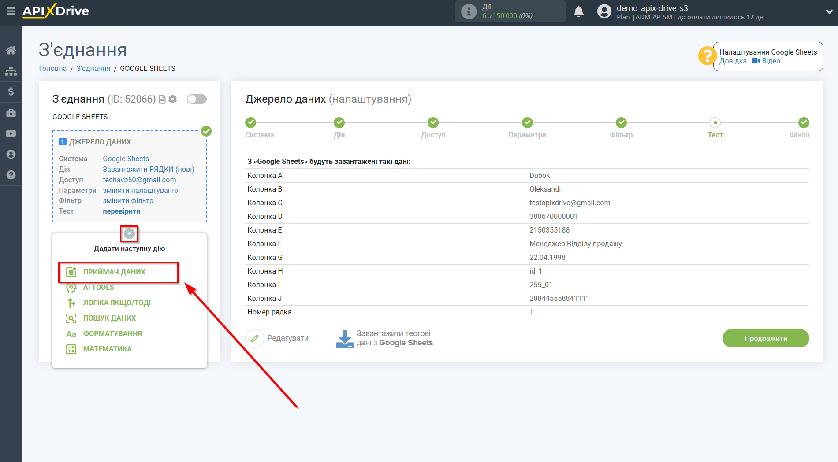Click the connection settings gear icon
838x462 pixels.
click(173, 100)
